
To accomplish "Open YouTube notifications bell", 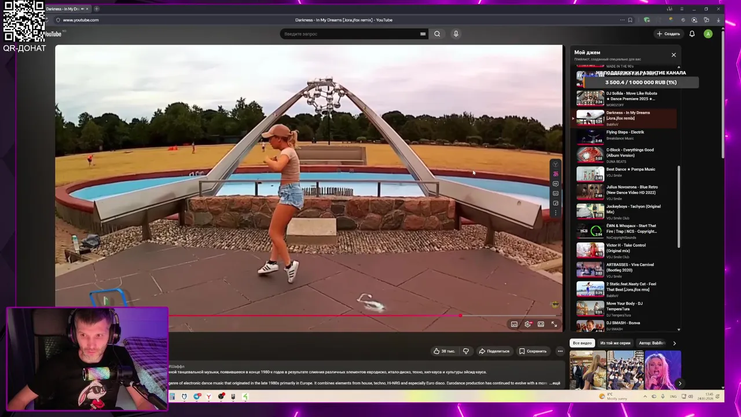I will (692, 34).
